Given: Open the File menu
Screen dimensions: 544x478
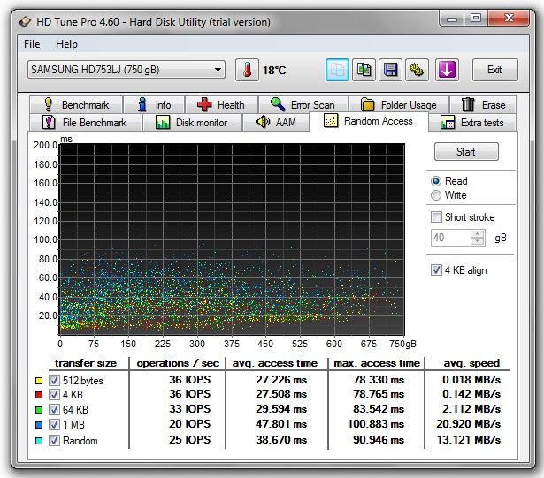Looking at the screenshot, I should pos(32,44).
